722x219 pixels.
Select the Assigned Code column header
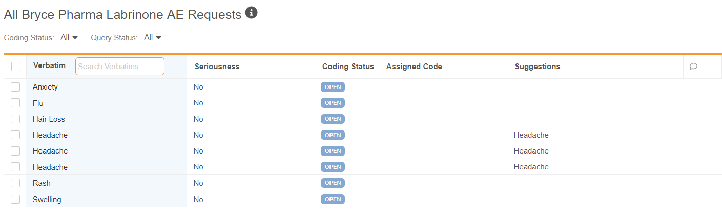pyautogui.click(x=414, y=67)
